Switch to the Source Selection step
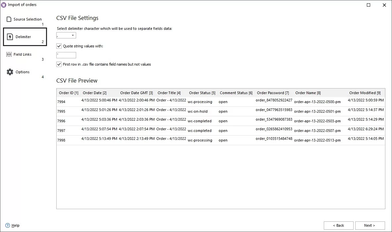 point(27,19)
